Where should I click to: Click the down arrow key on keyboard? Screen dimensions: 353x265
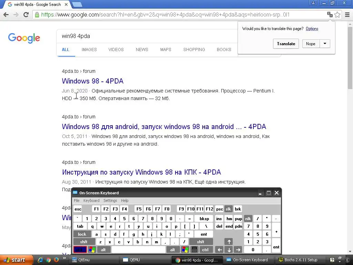coord(229,250)
